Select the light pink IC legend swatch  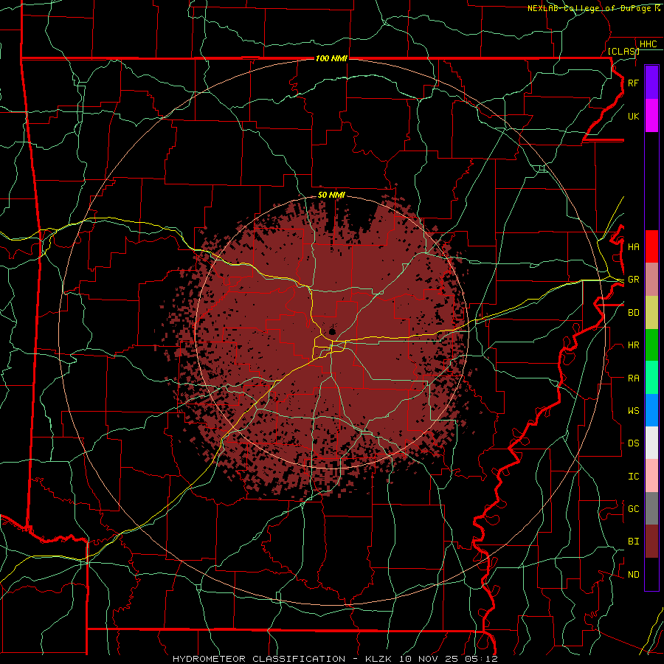coord(651,476)
